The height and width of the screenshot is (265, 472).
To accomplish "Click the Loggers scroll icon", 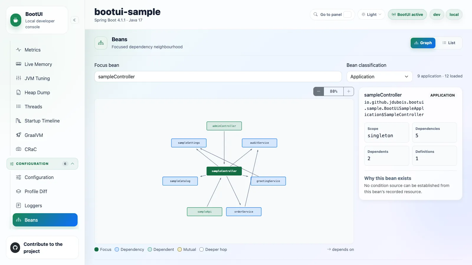I will [x=19, y=206].
